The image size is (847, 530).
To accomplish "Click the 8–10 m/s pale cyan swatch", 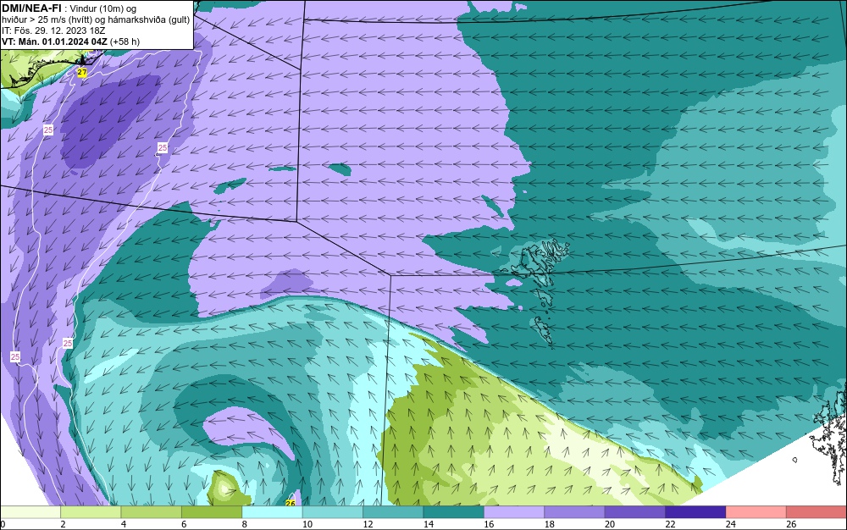I will (x=272, y=512).
